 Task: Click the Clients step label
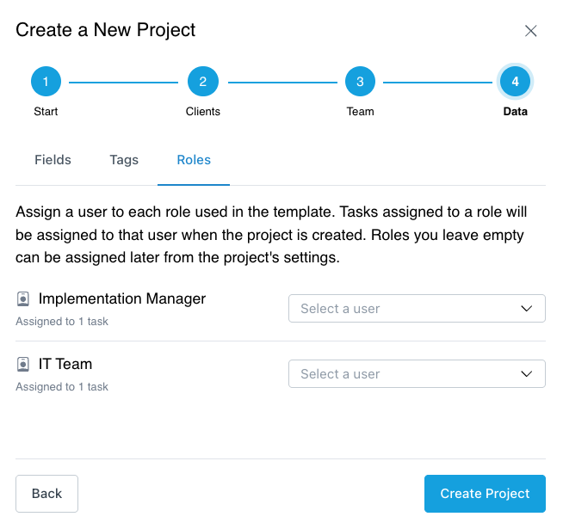click(203, 112)
